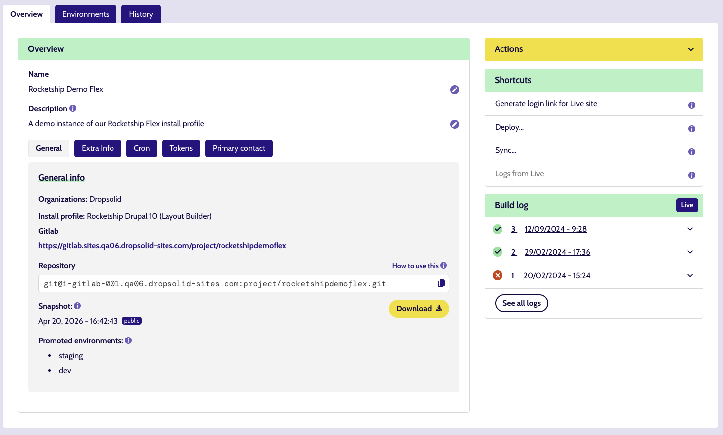This screenshot has height=435, width=723.
Task: Open the Cron sub-tab
Action: click(x=142, y=148)
